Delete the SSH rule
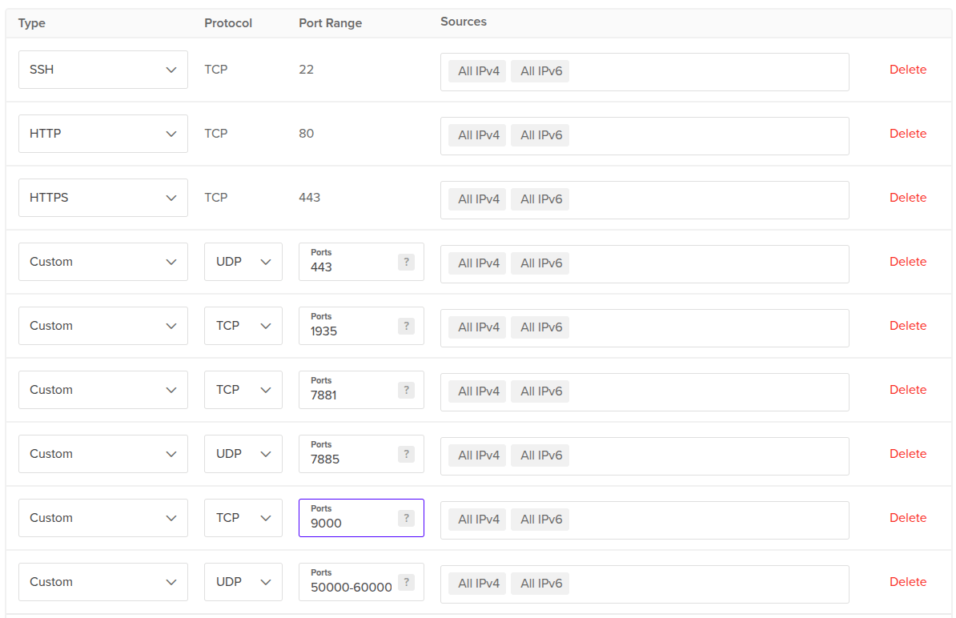The height and width of the screenshot is (618, 956). (x=907, y=70)
